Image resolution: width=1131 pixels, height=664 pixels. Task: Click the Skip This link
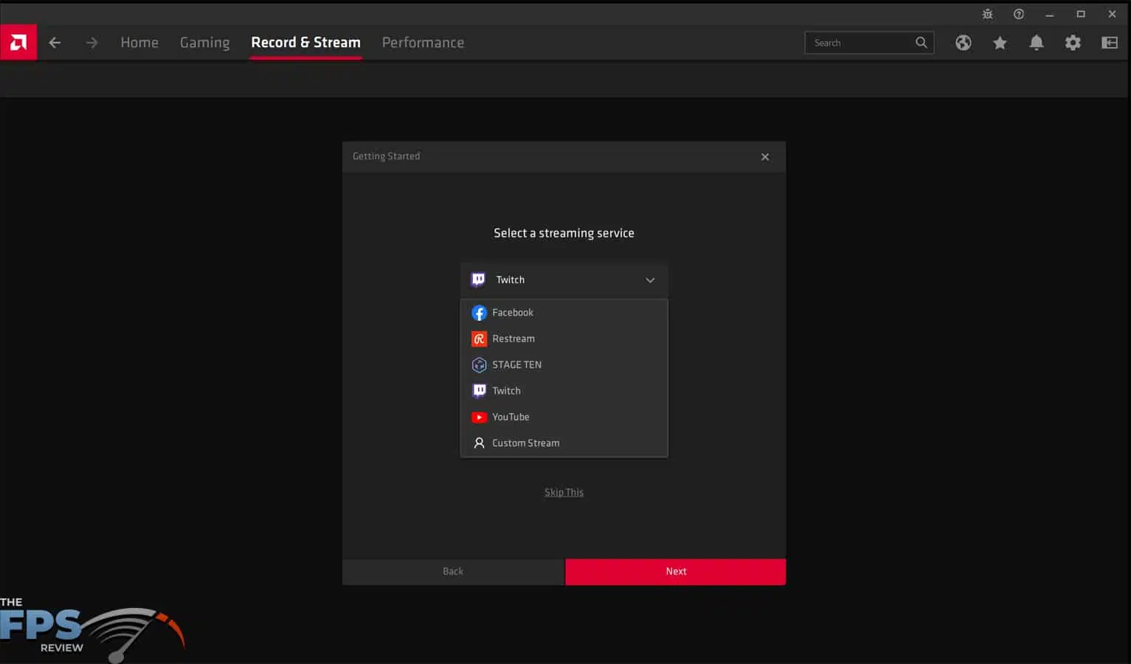564,492
